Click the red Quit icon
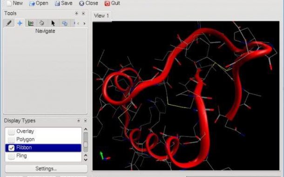Image resolution: width=284 pixels, height=177 pixels. click(x=107, y=3)
